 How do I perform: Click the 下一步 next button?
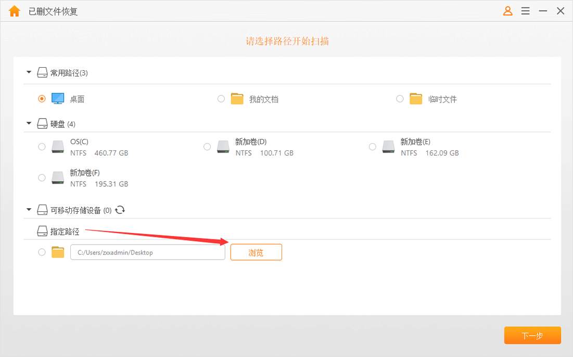pyautogui.click(x=532, y=336)
